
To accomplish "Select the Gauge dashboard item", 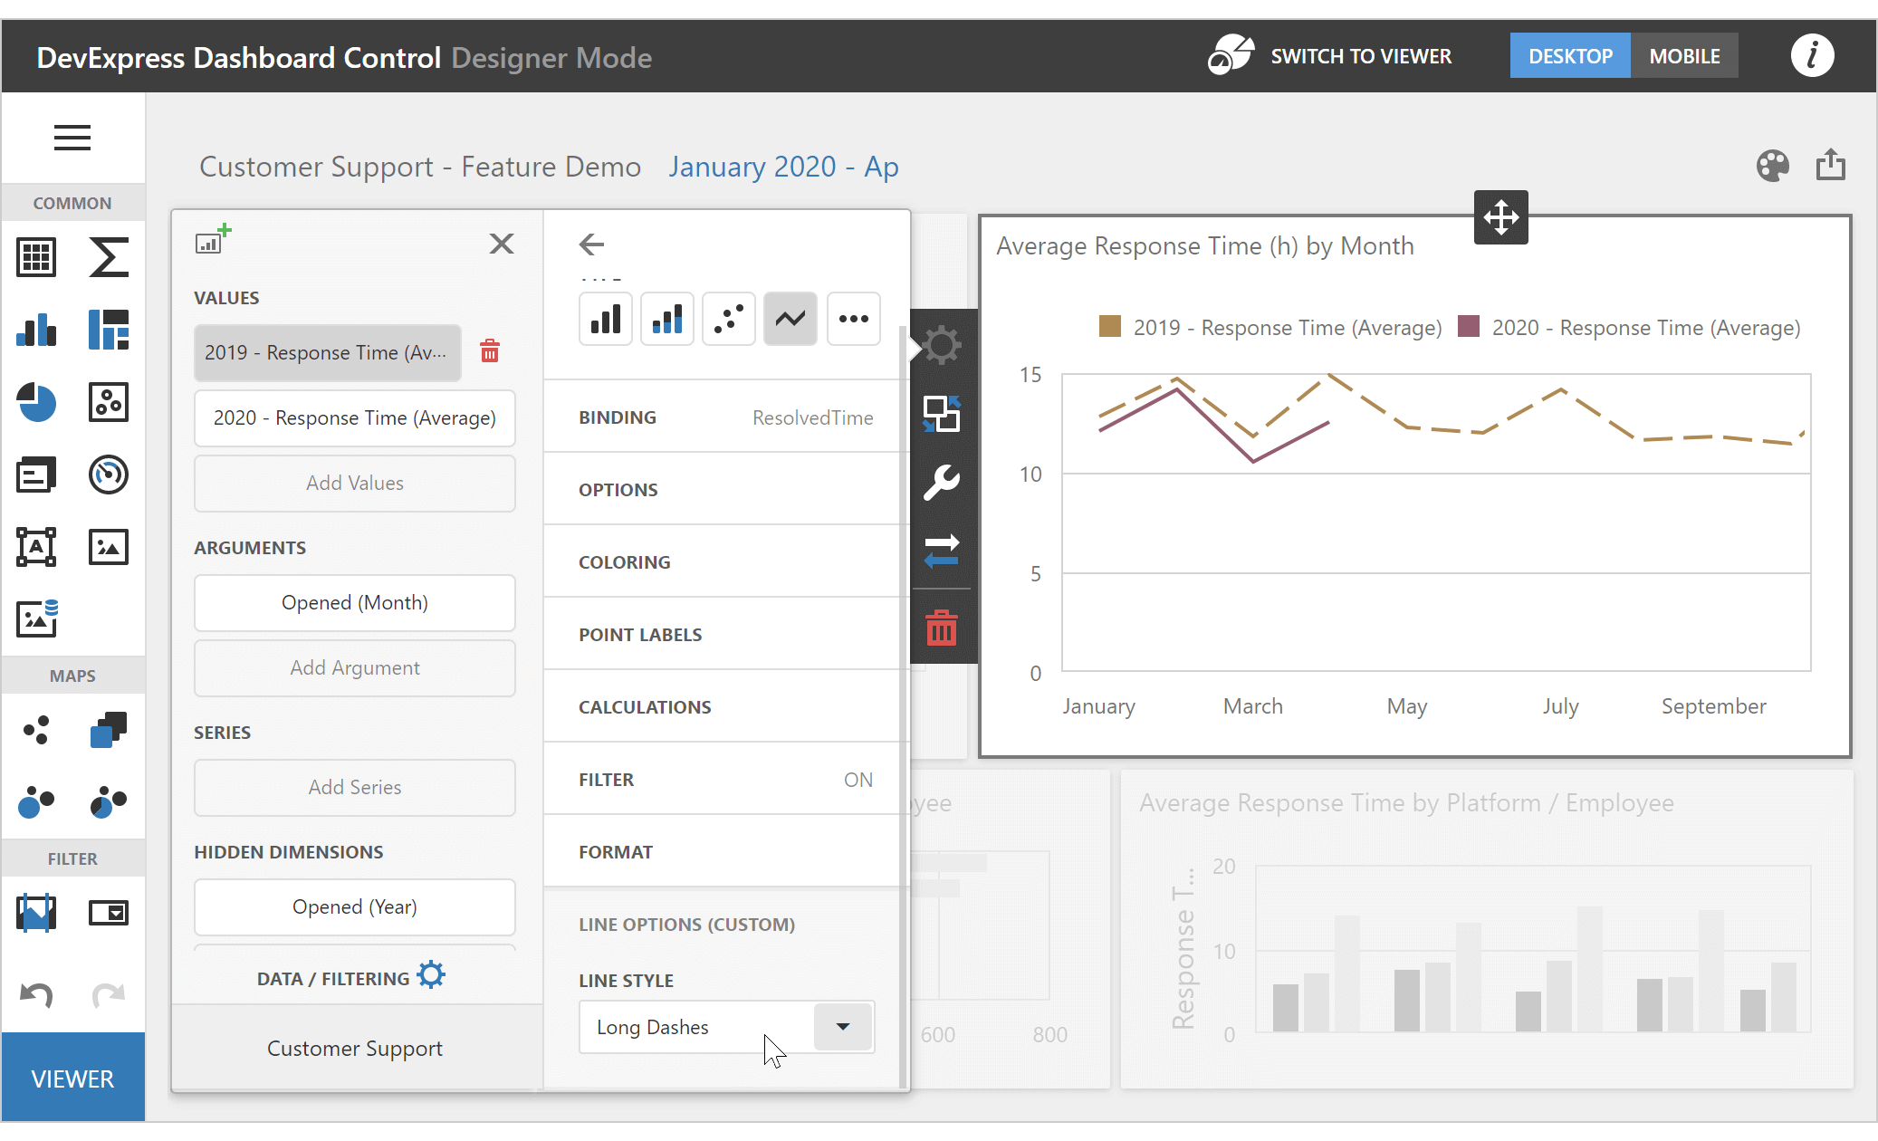I will pyautogui.click(x=108, y=475).
